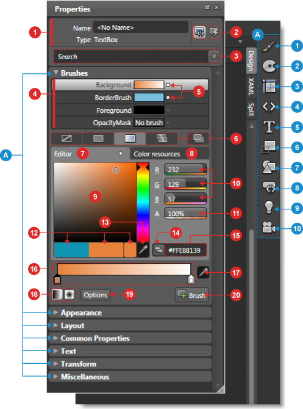
Task: Collapse the Brushes section
Action: (x=55, y=73)
